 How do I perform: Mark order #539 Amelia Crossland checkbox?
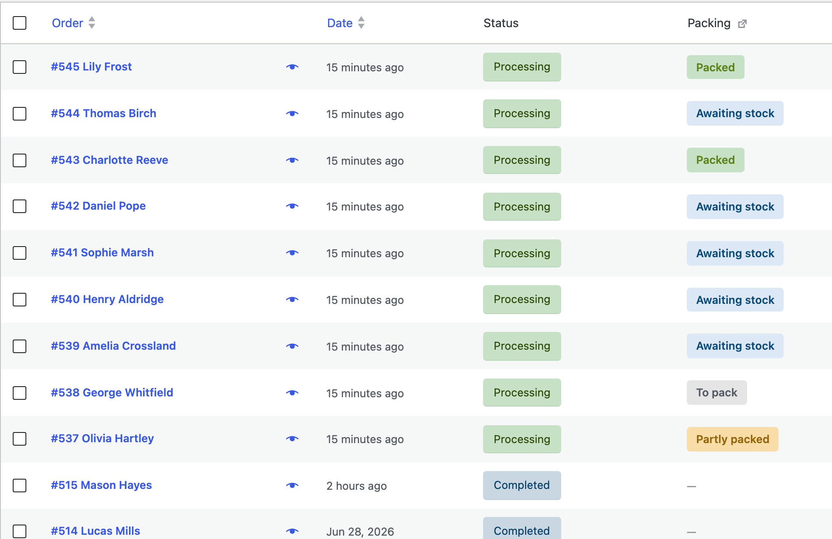pos(20,346)
